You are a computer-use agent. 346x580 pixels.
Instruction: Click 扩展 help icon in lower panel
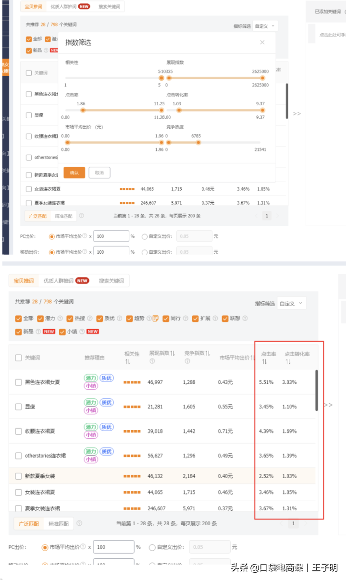click(x=215, y=319)
